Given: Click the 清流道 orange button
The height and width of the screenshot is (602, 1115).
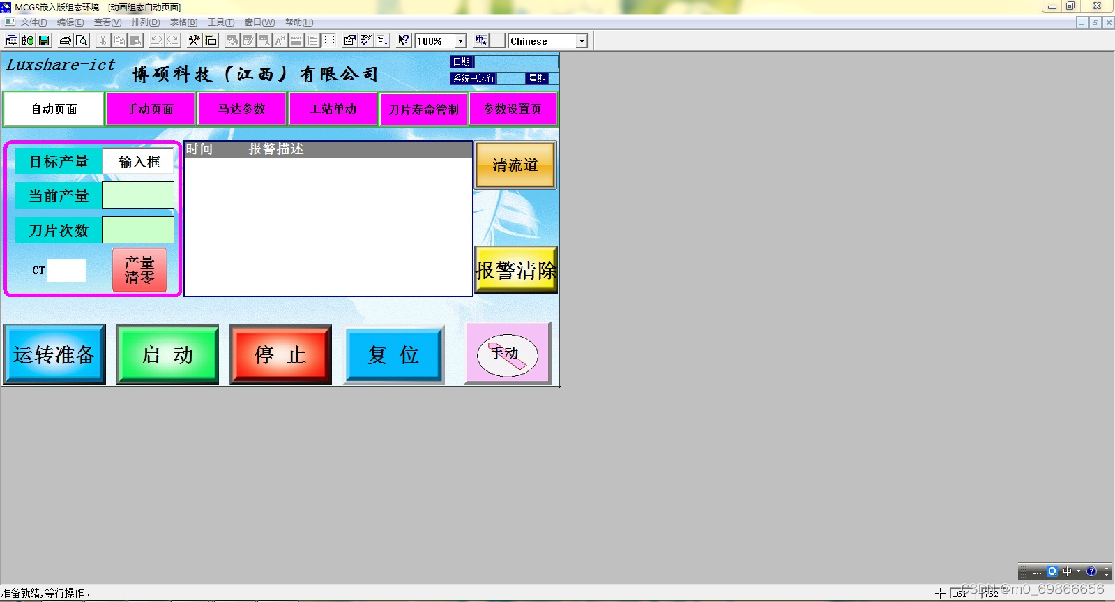Looking at the screenshot, I should (x=515, y=165).
